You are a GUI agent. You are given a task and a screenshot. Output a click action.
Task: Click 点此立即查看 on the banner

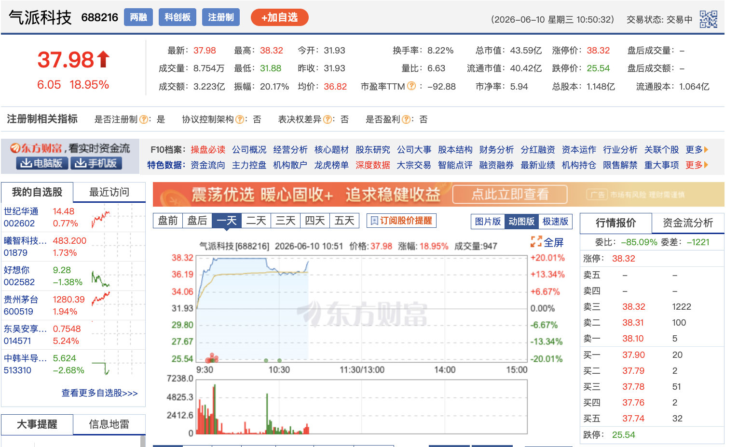[510, 195]
